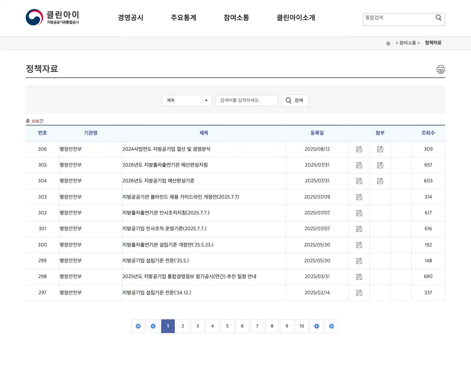Click the home icon in the breadcrumb
Image resolution: width=471 pixels, height=377 pixels.
388,43
